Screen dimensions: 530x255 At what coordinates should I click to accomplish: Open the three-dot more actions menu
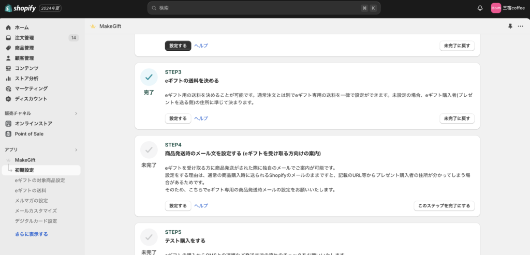click(521, 26)
